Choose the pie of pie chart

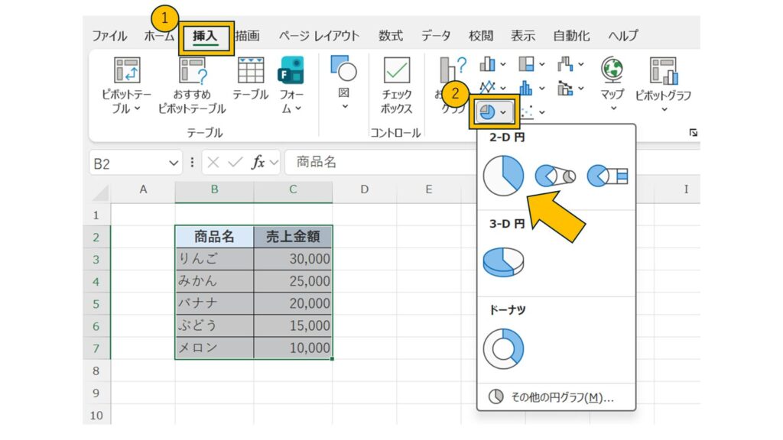click(555, 176)
